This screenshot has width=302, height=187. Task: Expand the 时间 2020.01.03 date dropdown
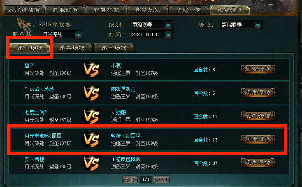168,35
